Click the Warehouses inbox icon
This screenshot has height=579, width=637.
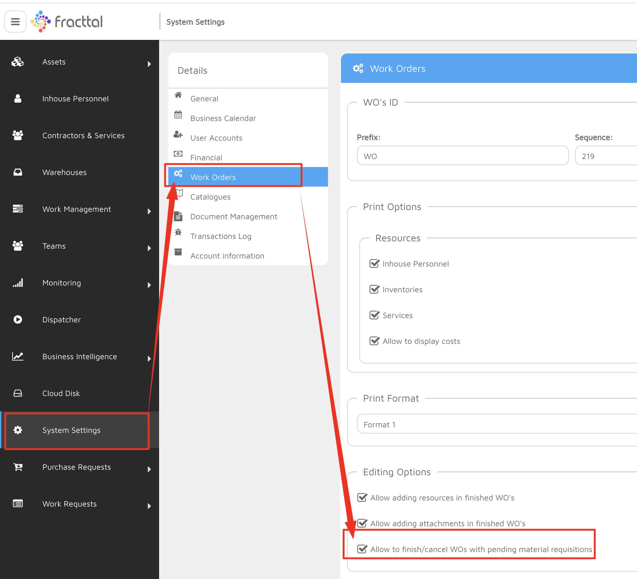click(18, 172)
